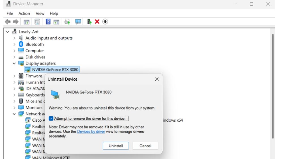Expand the Bluetooth node
283x159 pixels.
(14, 44)
